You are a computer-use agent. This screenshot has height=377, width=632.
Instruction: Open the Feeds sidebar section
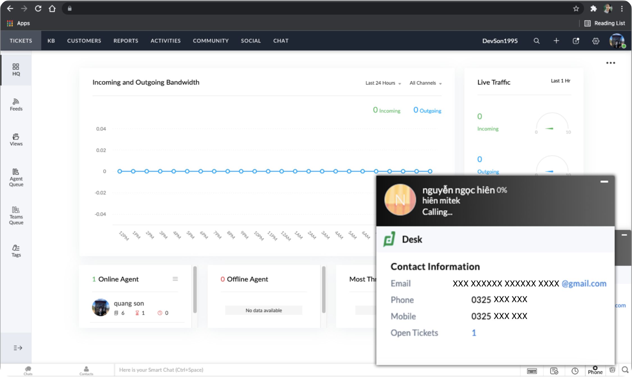(x=16, y=105)
